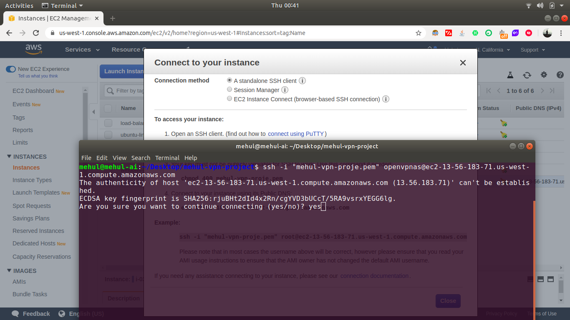Open the extension with the orange off badge
This screenshot has width=570, height=320.
503,33
